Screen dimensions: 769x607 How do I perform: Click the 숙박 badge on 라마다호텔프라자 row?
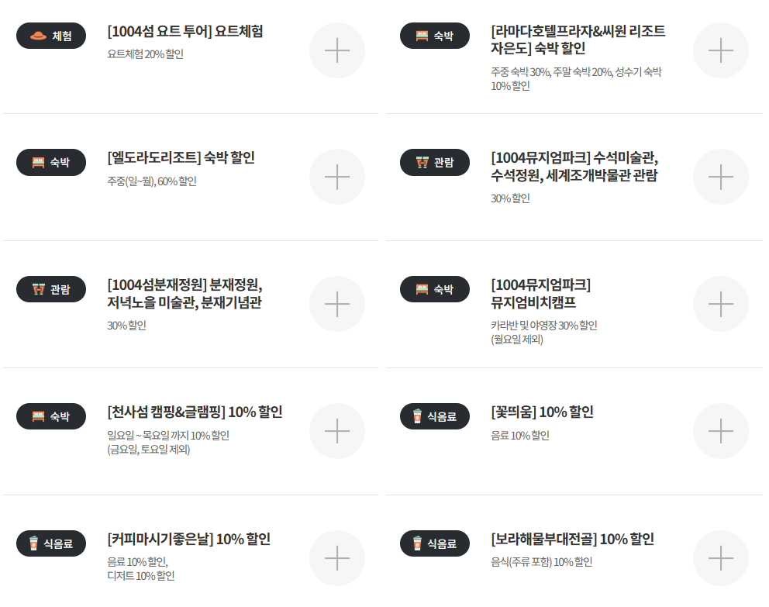(435, 36)
